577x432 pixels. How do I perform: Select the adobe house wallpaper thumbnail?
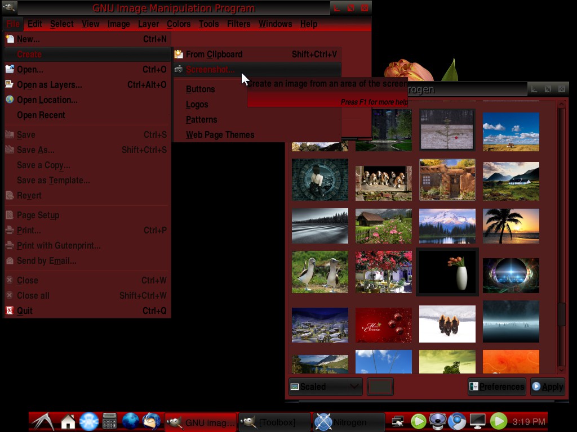point(447,179)
